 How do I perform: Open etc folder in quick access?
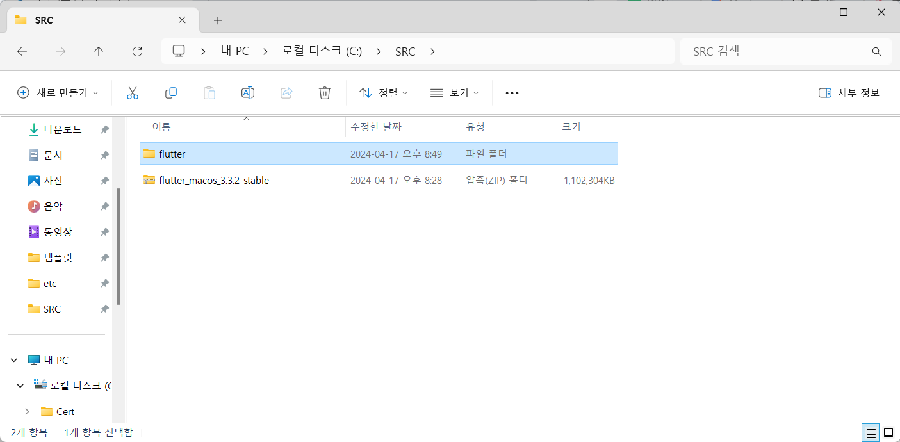click(x=50, y=283)
